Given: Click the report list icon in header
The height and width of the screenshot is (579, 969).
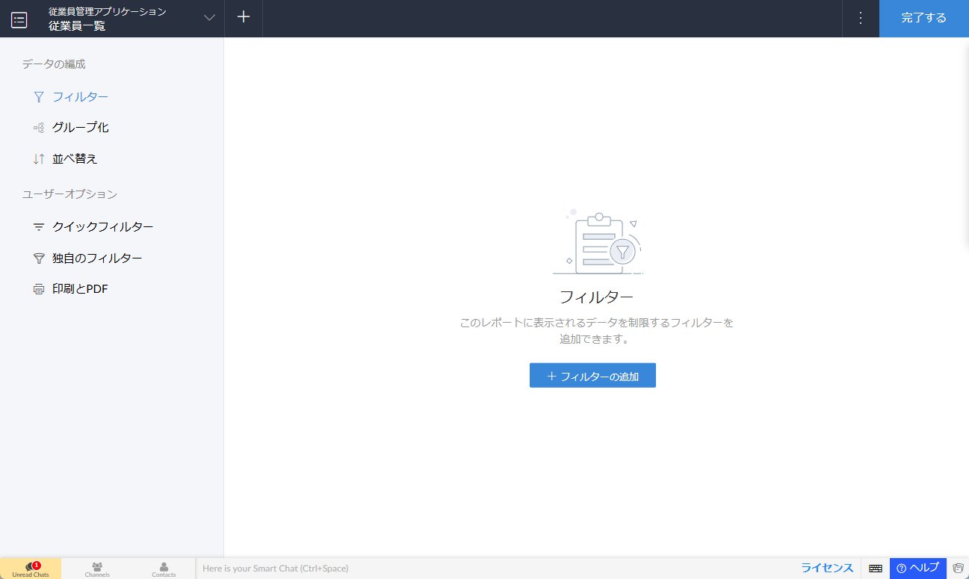Looking at the screenshot, I should pos(19,19).
